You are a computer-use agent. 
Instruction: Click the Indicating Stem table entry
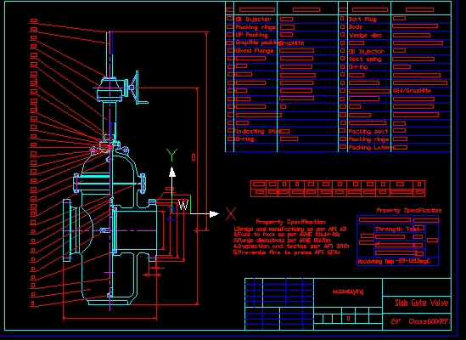(x=257, y=131)
